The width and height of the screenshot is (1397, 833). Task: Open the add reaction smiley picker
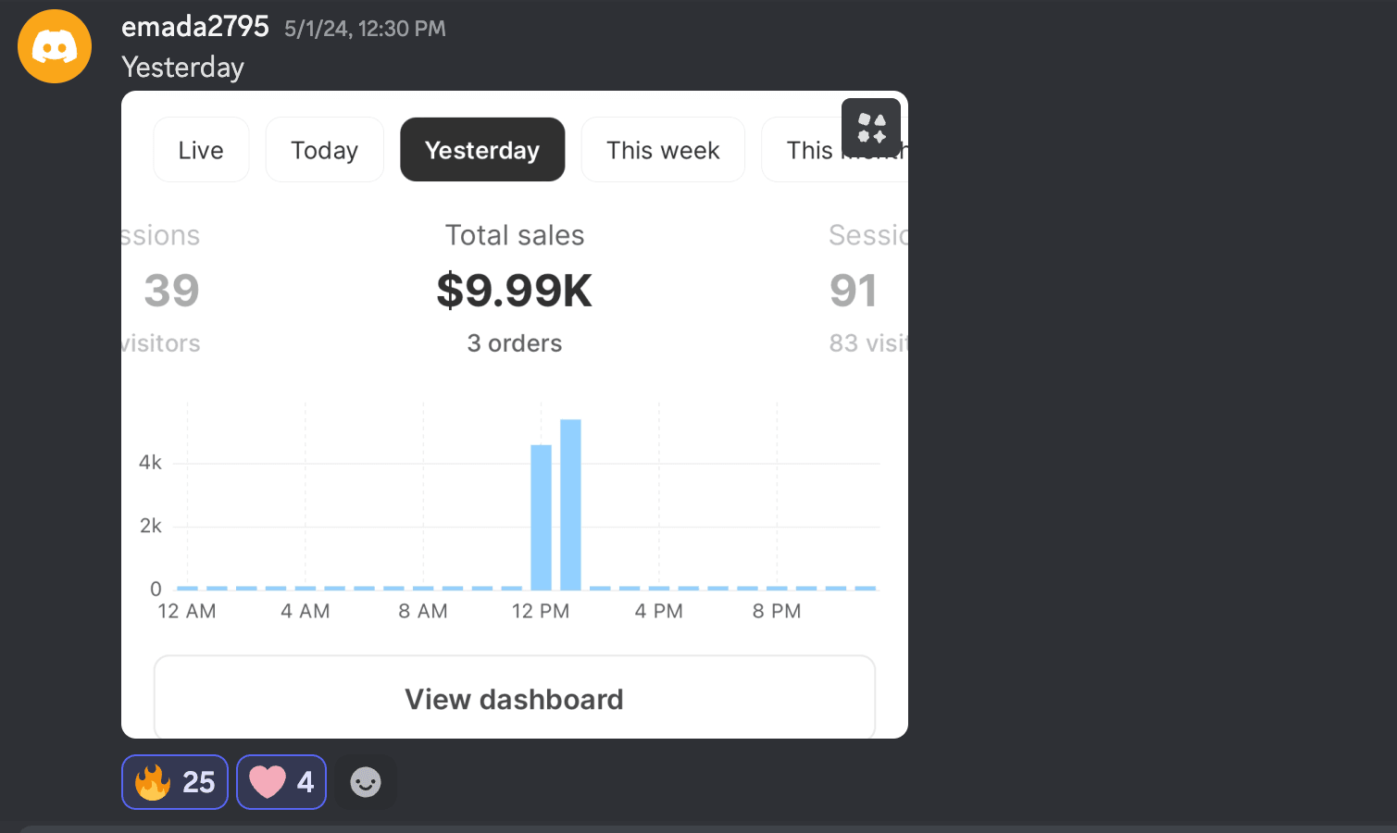click(x=366, y=782)
